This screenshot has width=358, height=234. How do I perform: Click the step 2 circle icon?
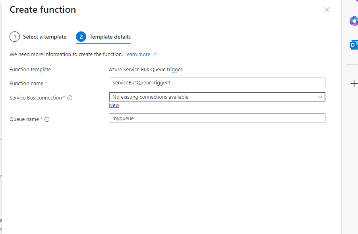tap(81, 37)
